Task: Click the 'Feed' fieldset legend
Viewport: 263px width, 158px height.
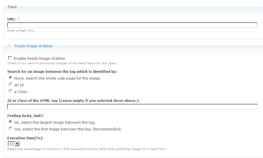Action: (x=12, y=7)
